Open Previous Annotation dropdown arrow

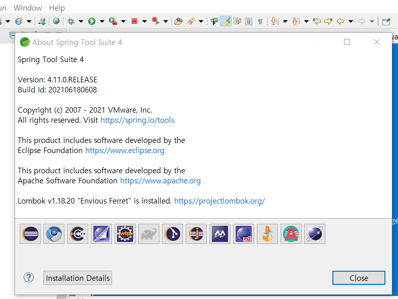(306, 21)
